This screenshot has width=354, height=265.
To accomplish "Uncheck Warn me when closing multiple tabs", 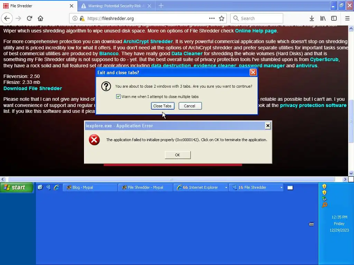I will click(118, 97).
